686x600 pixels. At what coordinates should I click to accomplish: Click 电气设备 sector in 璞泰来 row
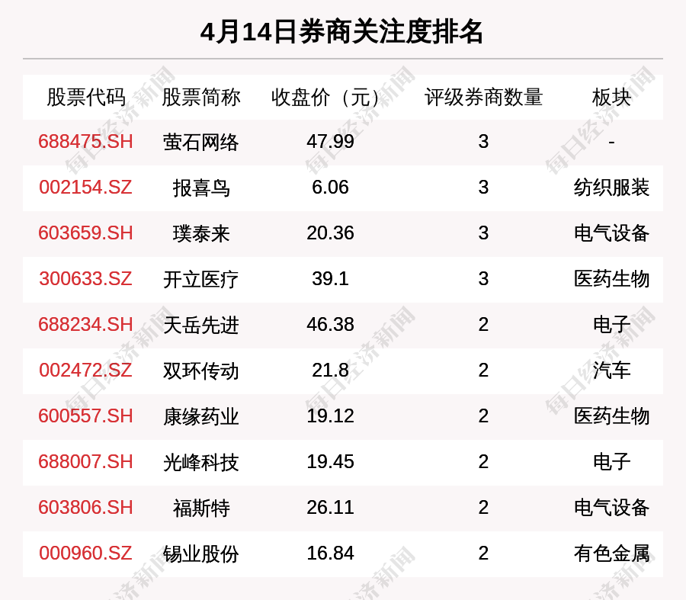pos(611,233)
